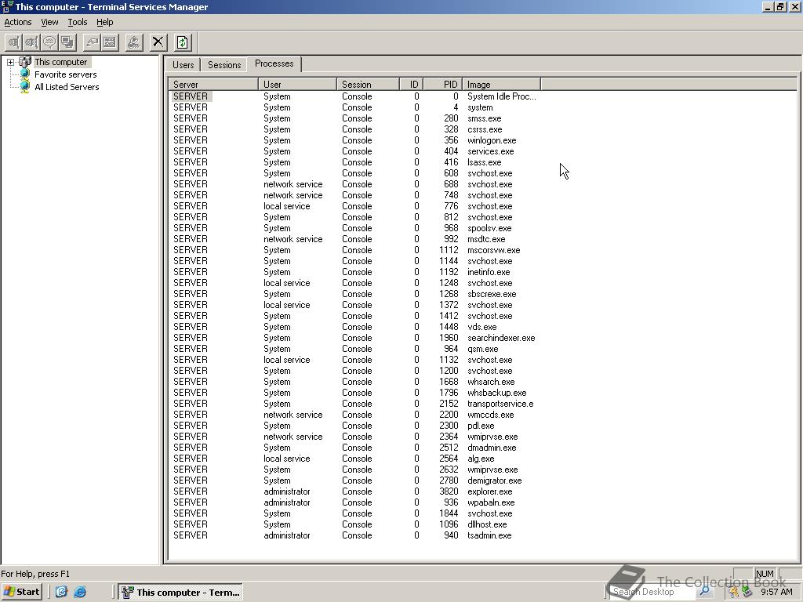Open the Actions menu
The image size is (803, 602).
tap(18, 22)
